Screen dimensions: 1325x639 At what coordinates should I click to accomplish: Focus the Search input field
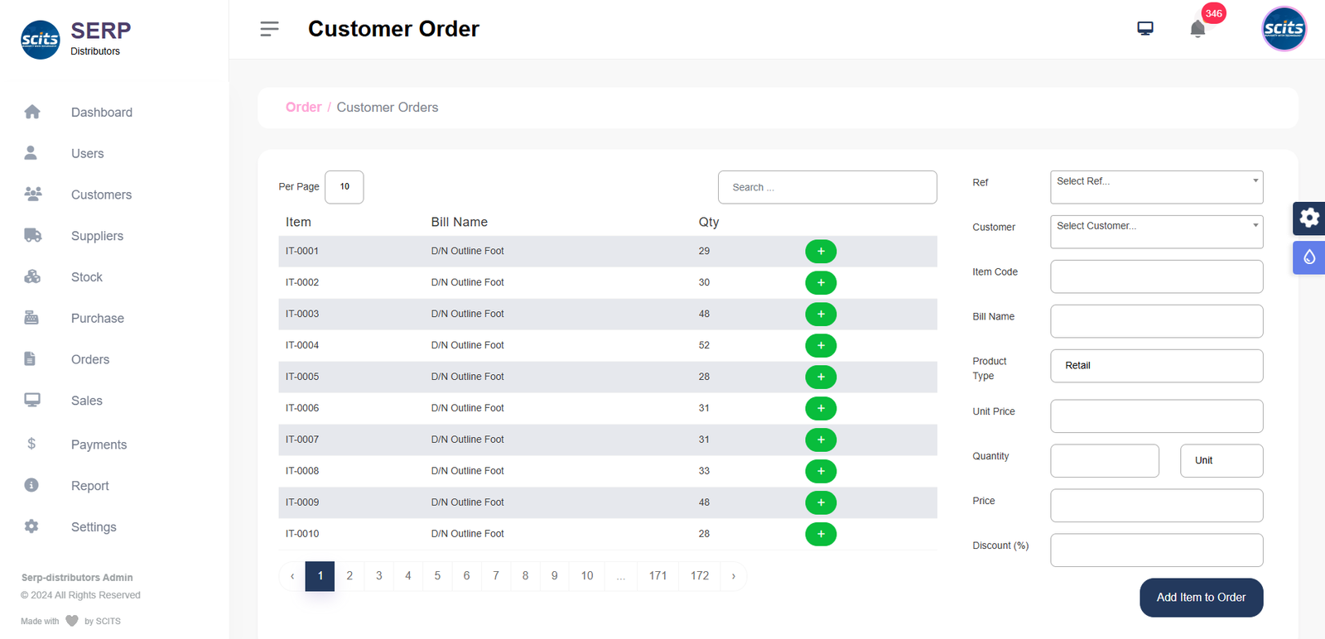click(x=827, y=188)
